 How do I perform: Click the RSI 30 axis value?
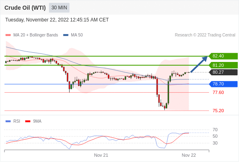(215, 143)
